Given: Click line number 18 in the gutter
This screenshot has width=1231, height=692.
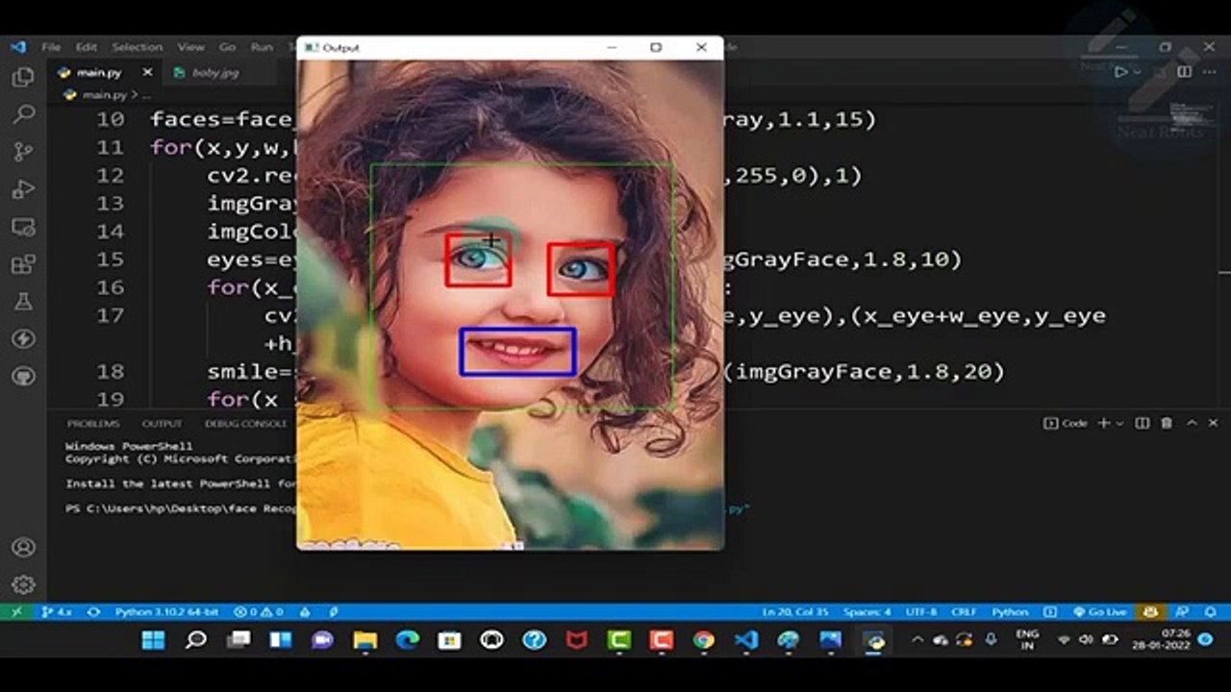Looking at the screenshot, I should pyautogui.click(x=111, y=371).
